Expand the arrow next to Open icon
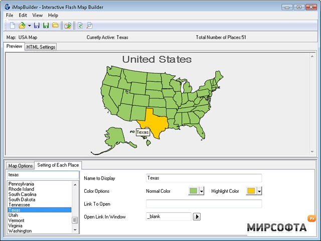This screenshot has height=241, width=321. coord(29,26)
